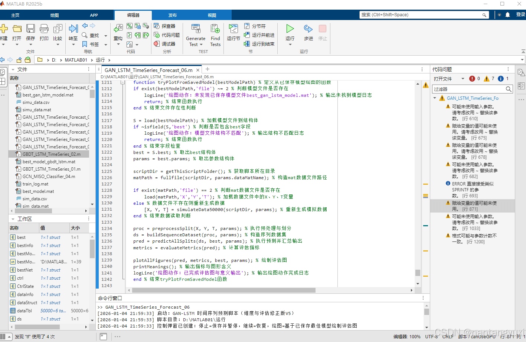Click the 比较 (Compare) icon
The image size is (526, 342).
(58, 29)
